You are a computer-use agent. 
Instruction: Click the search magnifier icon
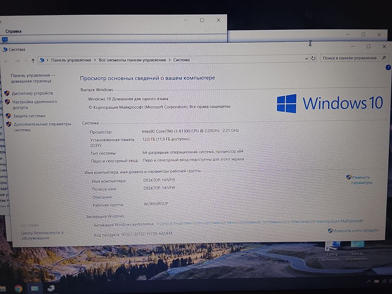(384, 58)
